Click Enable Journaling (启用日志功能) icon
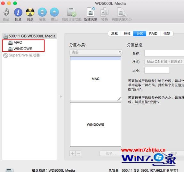This screenshot has width=184, height=172. coord(71,12)
